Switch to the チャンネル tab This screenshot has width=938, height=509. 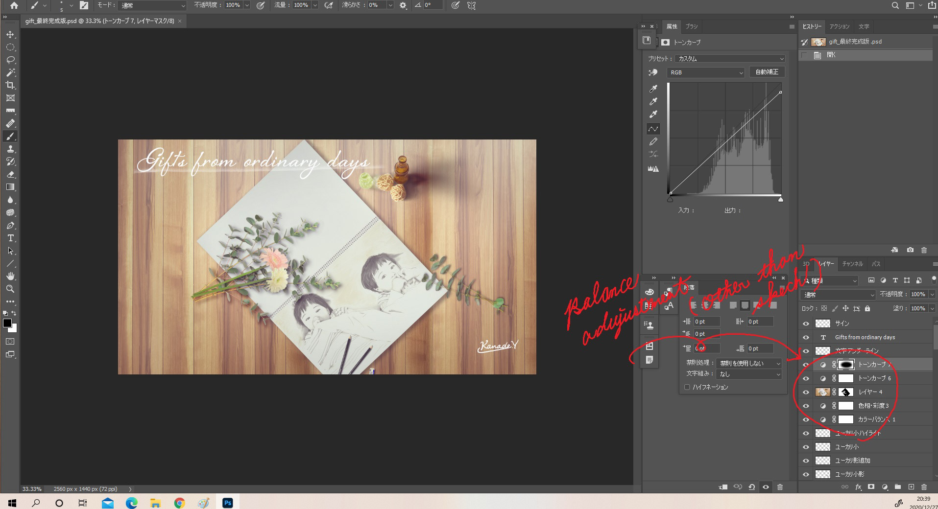853,264
